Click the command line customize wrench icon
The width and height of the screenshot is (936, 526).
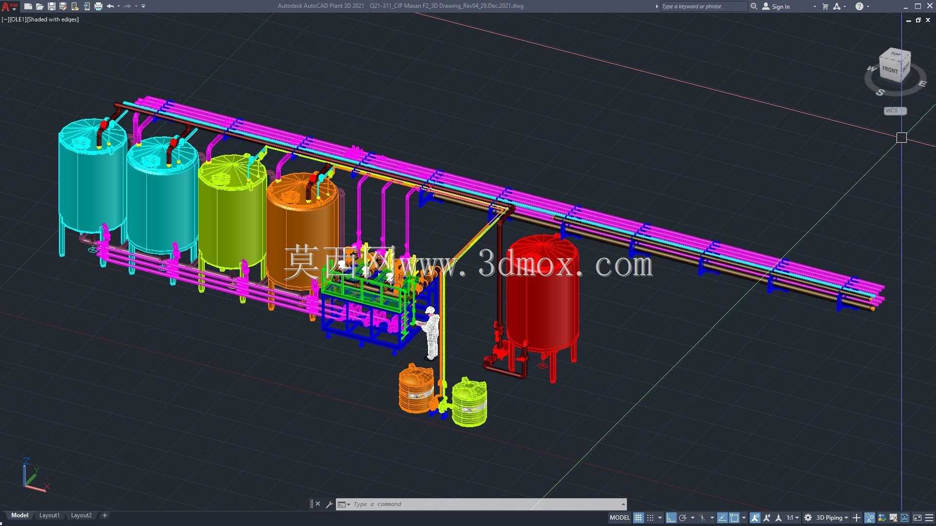tap(329, 505)
